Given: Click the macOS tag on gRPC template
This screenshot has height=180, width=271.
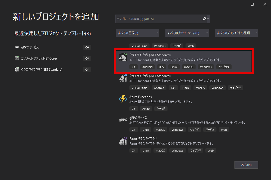Looking at the screenshot, I should [x=160, y=130].
